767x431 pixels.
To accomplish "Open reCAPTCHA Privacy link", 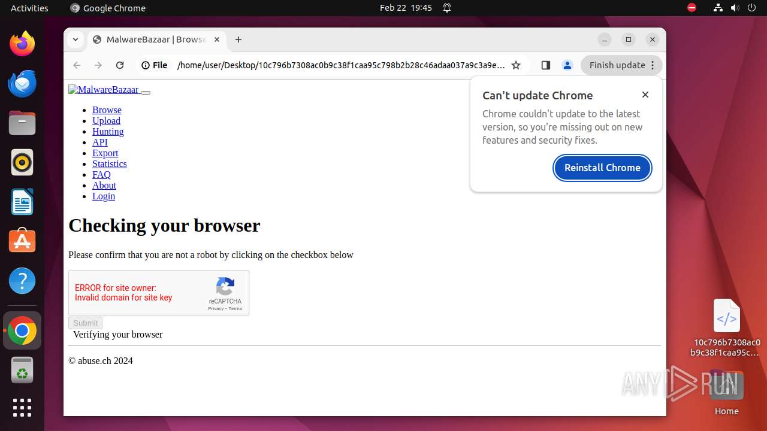I will 216,308.
